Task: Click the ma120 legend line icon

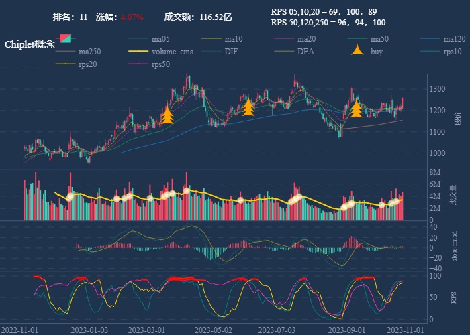Action: point(429,39)
